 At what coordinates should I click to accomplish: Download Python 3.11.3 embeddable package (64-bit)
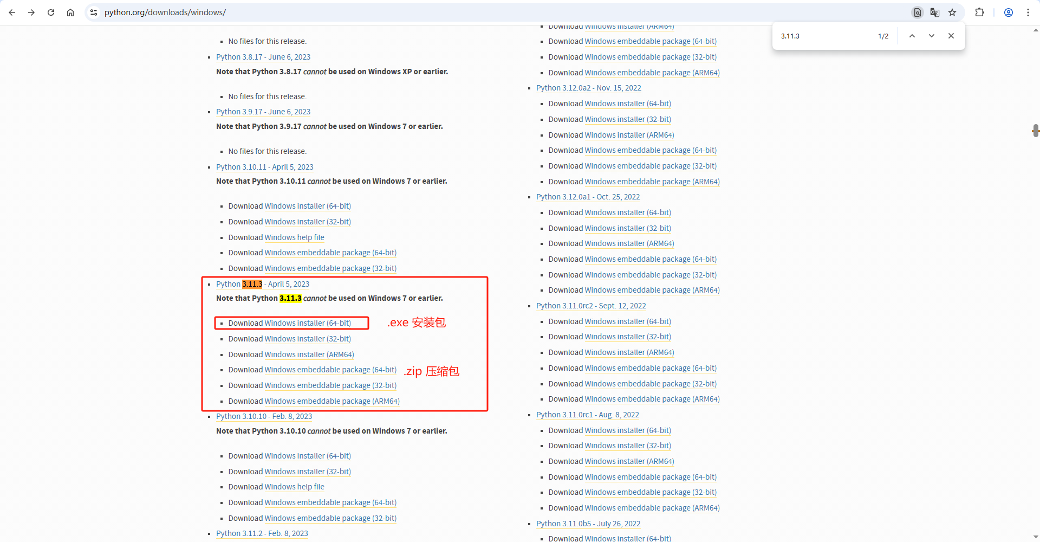(x=330, y=370)
